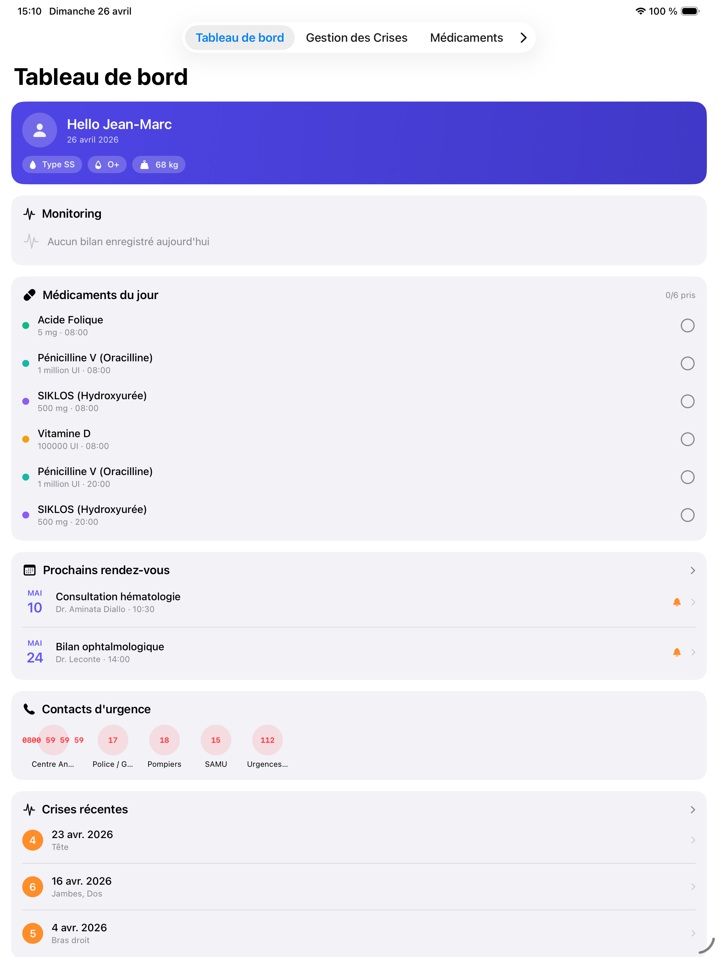Open the 23 avr. 2026 Tête crisis
718x957 pixels.
[359, 840]
